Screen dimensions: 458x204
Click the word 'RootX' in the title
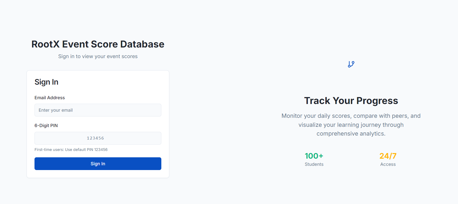(45, 44)
